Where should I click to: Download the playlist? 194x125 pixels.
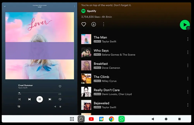pos(94,24)
